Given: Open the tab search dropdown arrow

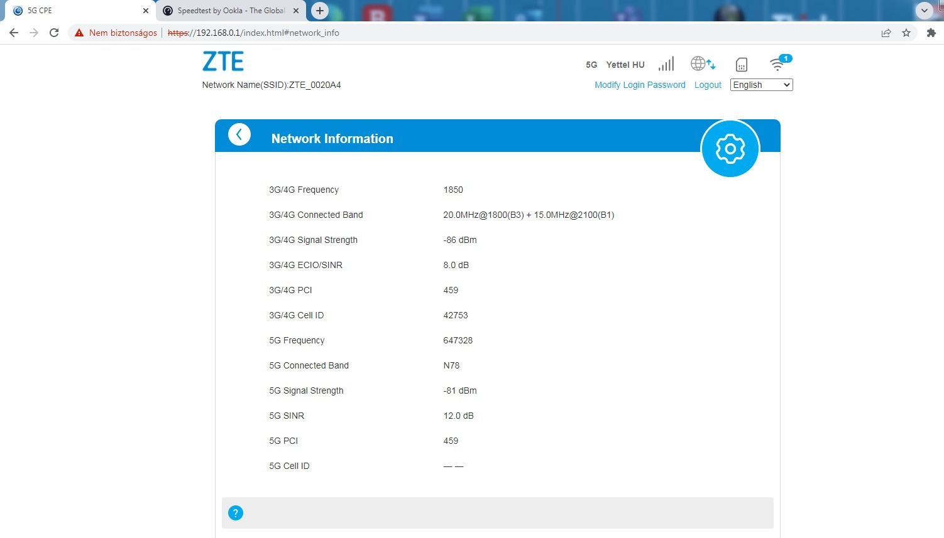Looking at the screenshot, I should pos(924,11).
